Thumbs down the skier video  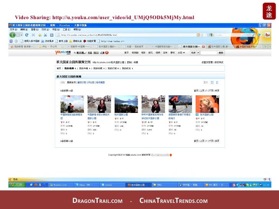click(x=175, y=122)
